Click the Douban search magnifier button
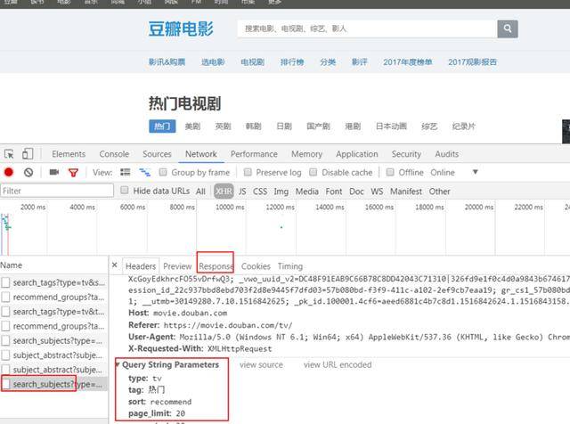 pyautogui.click(x=508, y=29)
